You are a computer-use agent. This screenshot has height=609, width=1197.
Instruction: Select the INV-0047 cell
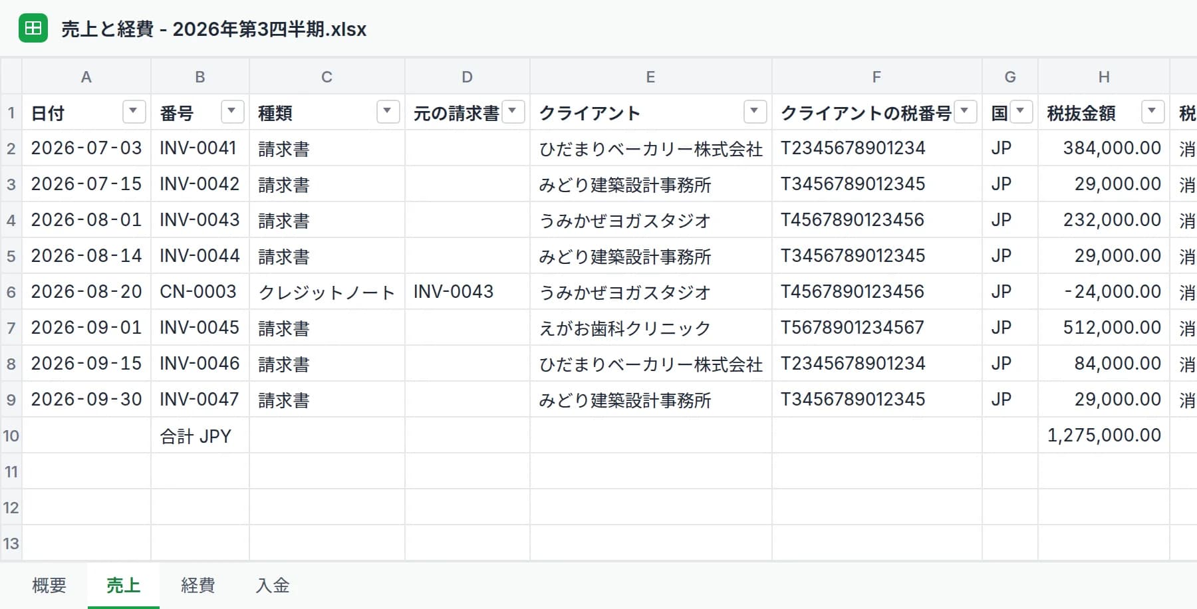pos(200,399)
